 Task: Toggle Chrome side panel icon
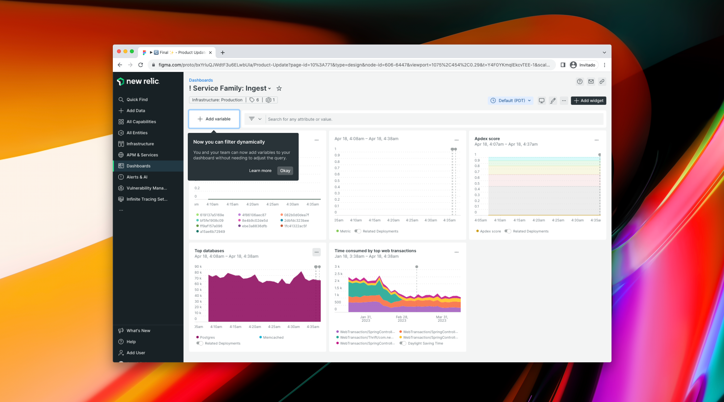coord(563,65)
